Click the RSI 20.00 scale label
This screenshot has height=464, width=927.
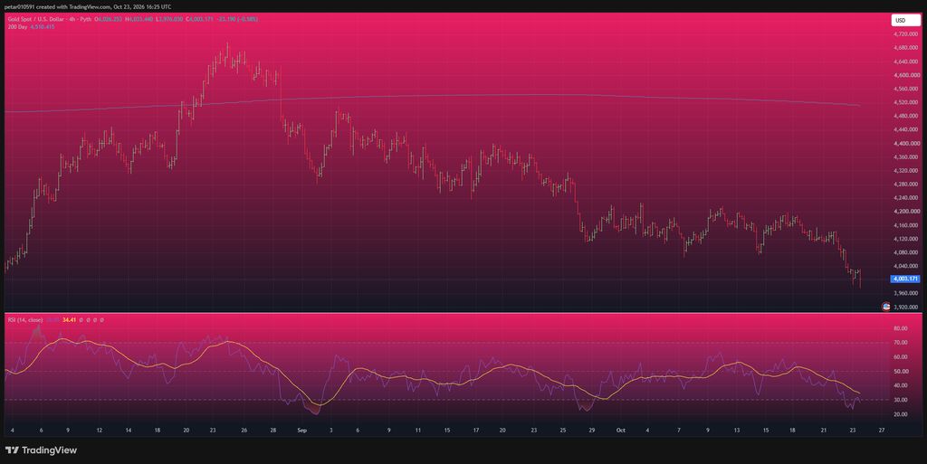901,414
